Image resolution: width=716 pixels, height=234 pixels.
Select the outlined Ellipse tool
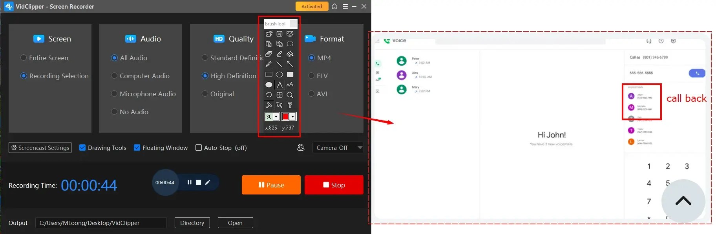[279, 74]
